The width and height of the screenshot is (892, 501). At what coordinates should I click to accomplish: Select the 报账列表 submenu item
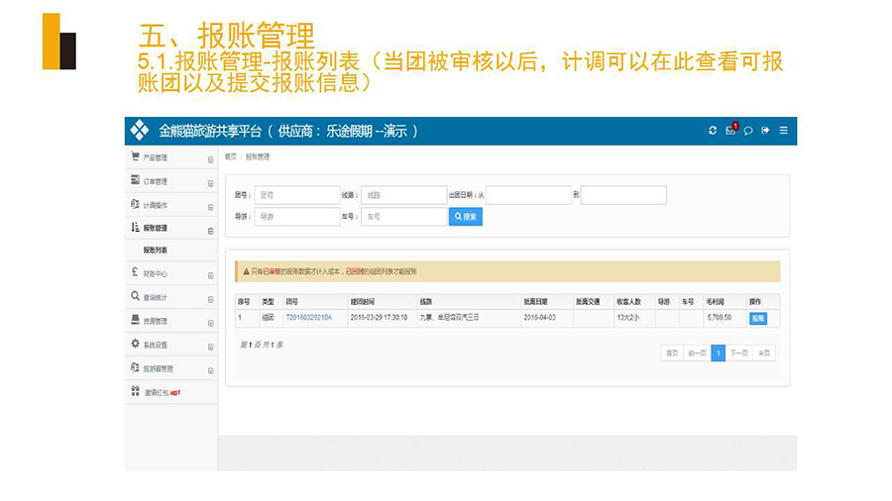[156, 250]
